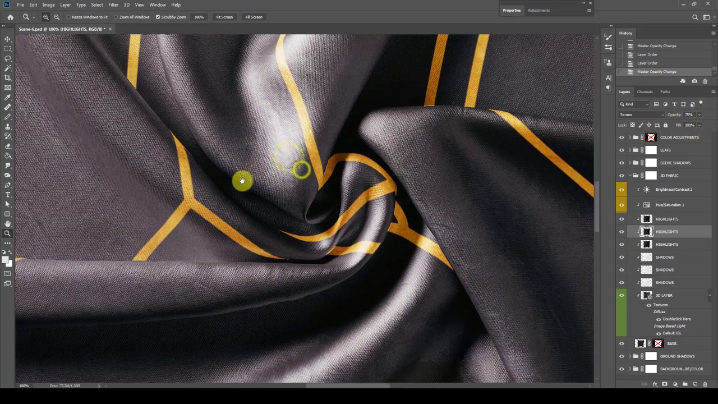
Task: Toggle layer filtering on/off switch
Action: pyautogui.click(x=701, y=104)
